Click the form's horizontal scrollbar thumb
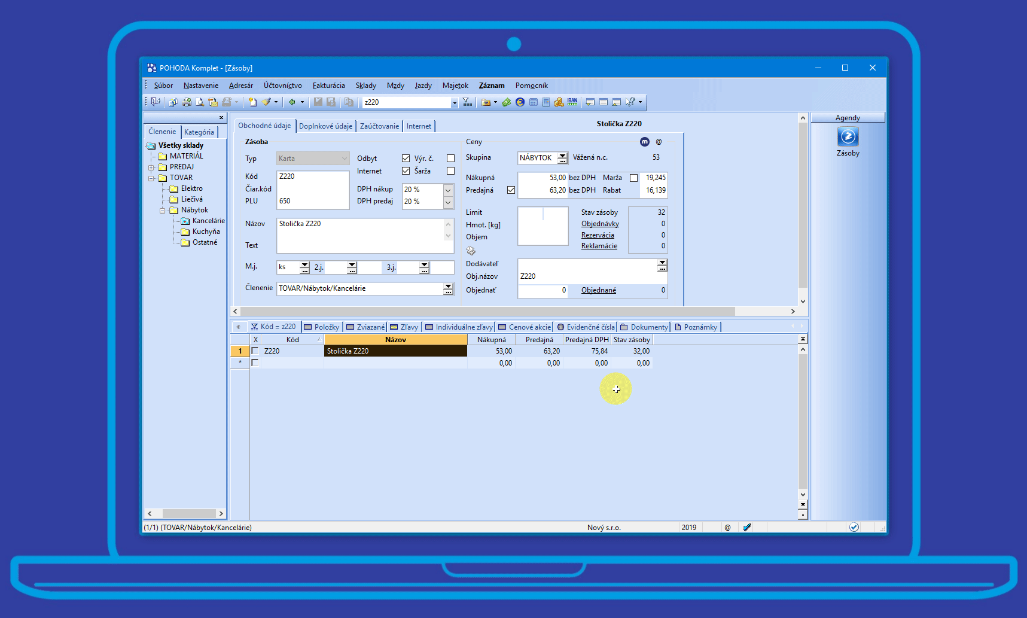 pos(487,311)
